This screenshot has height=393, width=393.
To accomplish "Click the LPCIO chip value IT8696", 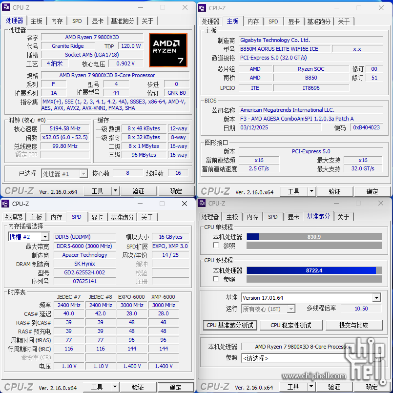I will coord(311,88).
